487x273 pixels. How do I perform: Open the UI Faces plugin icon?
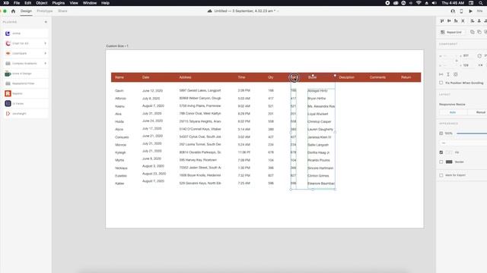click(8, 103)
